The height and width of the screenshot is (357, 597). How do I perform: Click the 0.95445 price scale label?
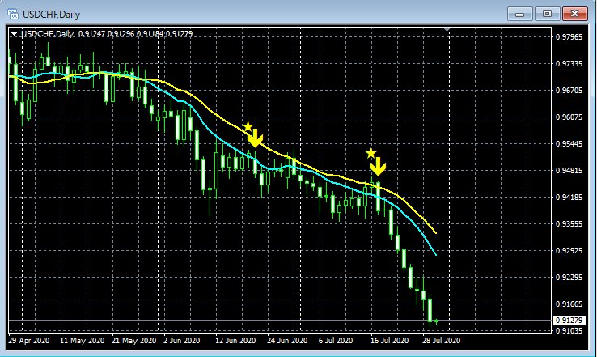coord(569,143)
